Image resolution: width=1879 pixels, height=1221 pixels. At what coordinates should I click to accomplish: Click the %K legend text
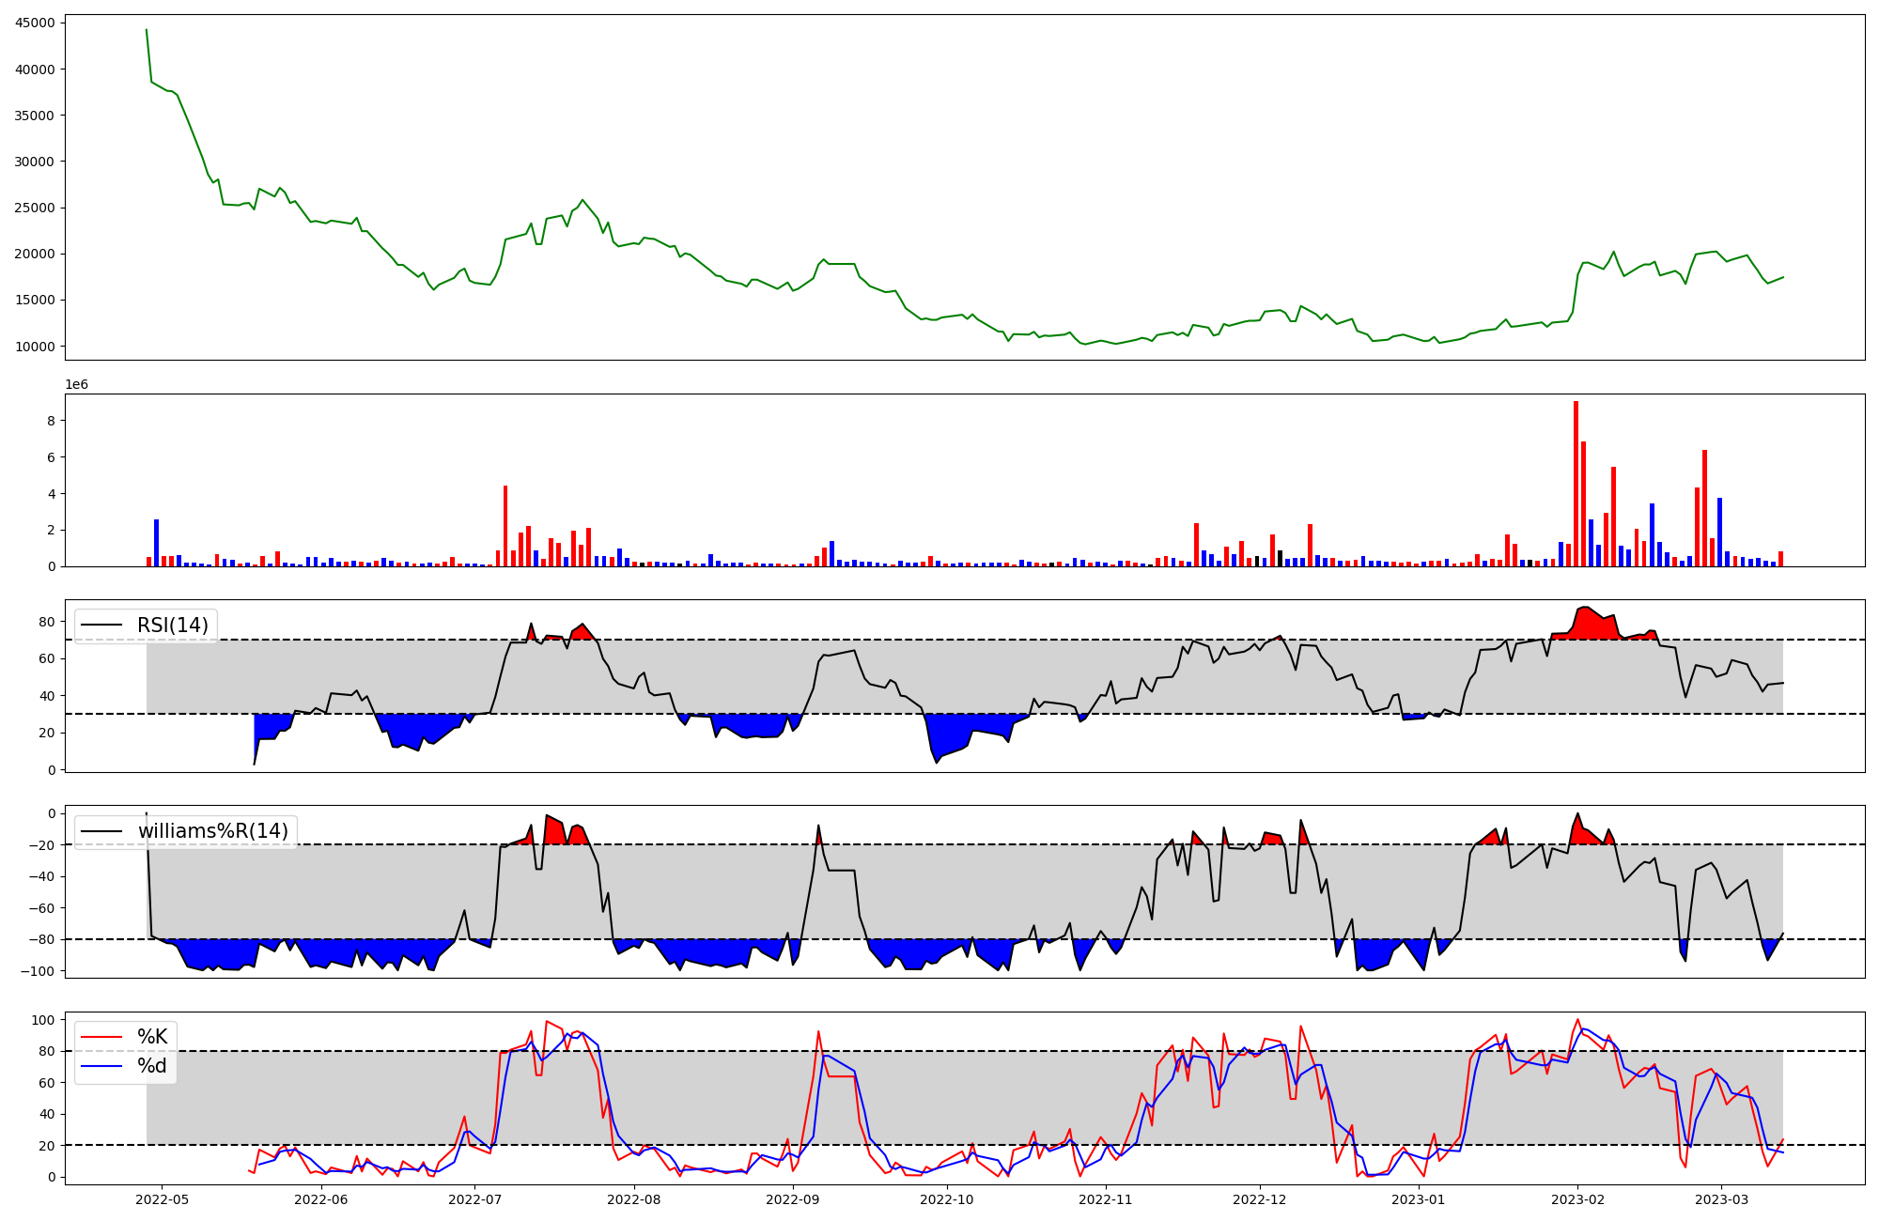click(x=152, y=1037)
